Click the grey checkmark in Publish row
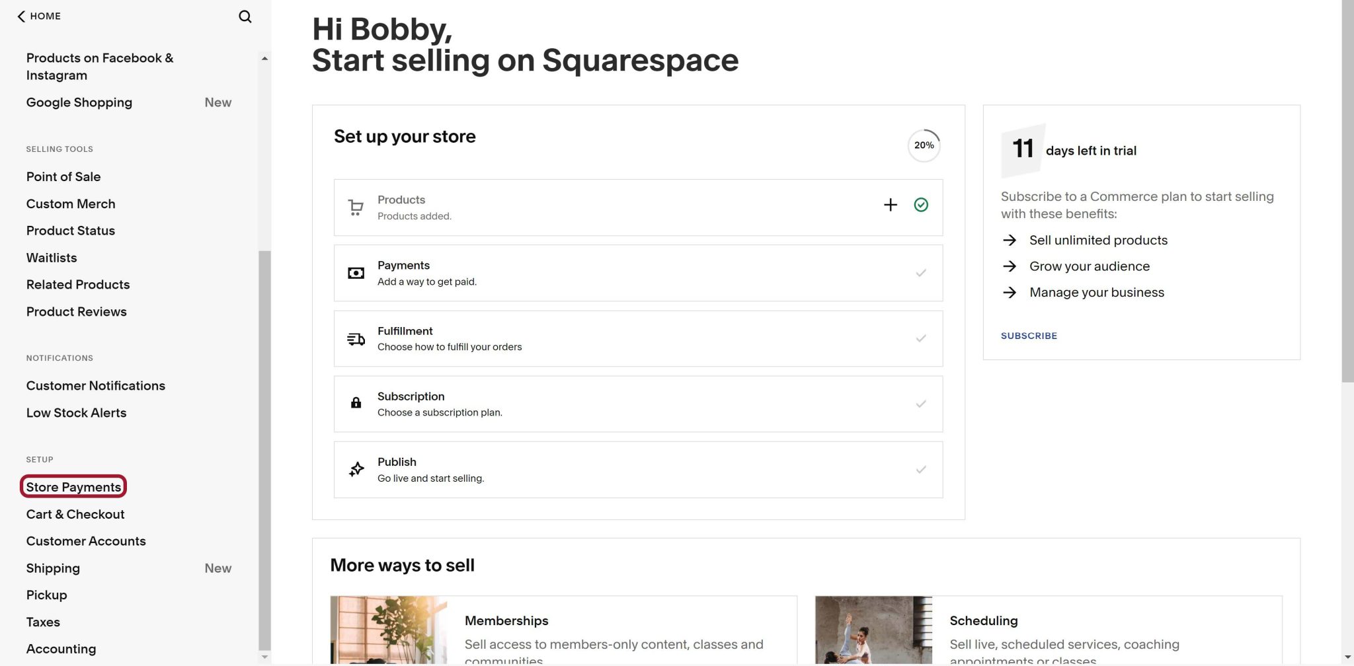This screenshot has width=1354, height=666. click(921, 470)
